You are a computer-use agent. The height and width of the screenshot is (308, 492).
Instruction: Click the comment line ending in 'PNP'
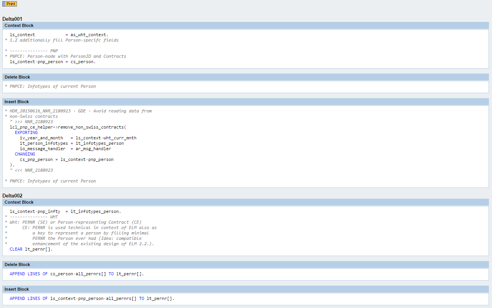pos(32,51)
